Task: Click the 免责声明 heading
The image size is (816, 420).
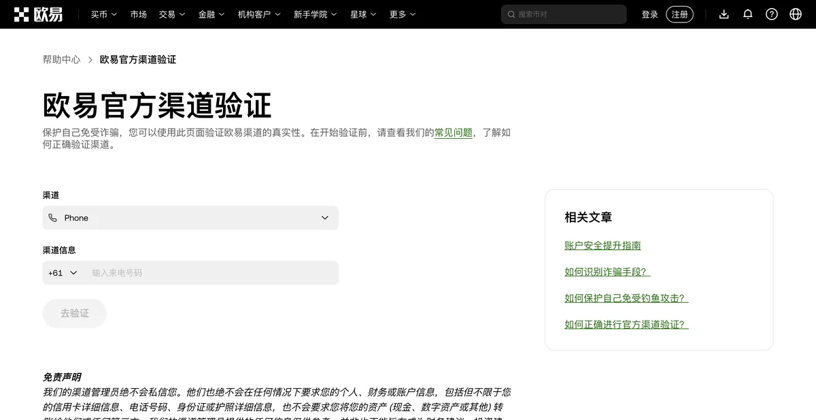Action: click(62, 377)
